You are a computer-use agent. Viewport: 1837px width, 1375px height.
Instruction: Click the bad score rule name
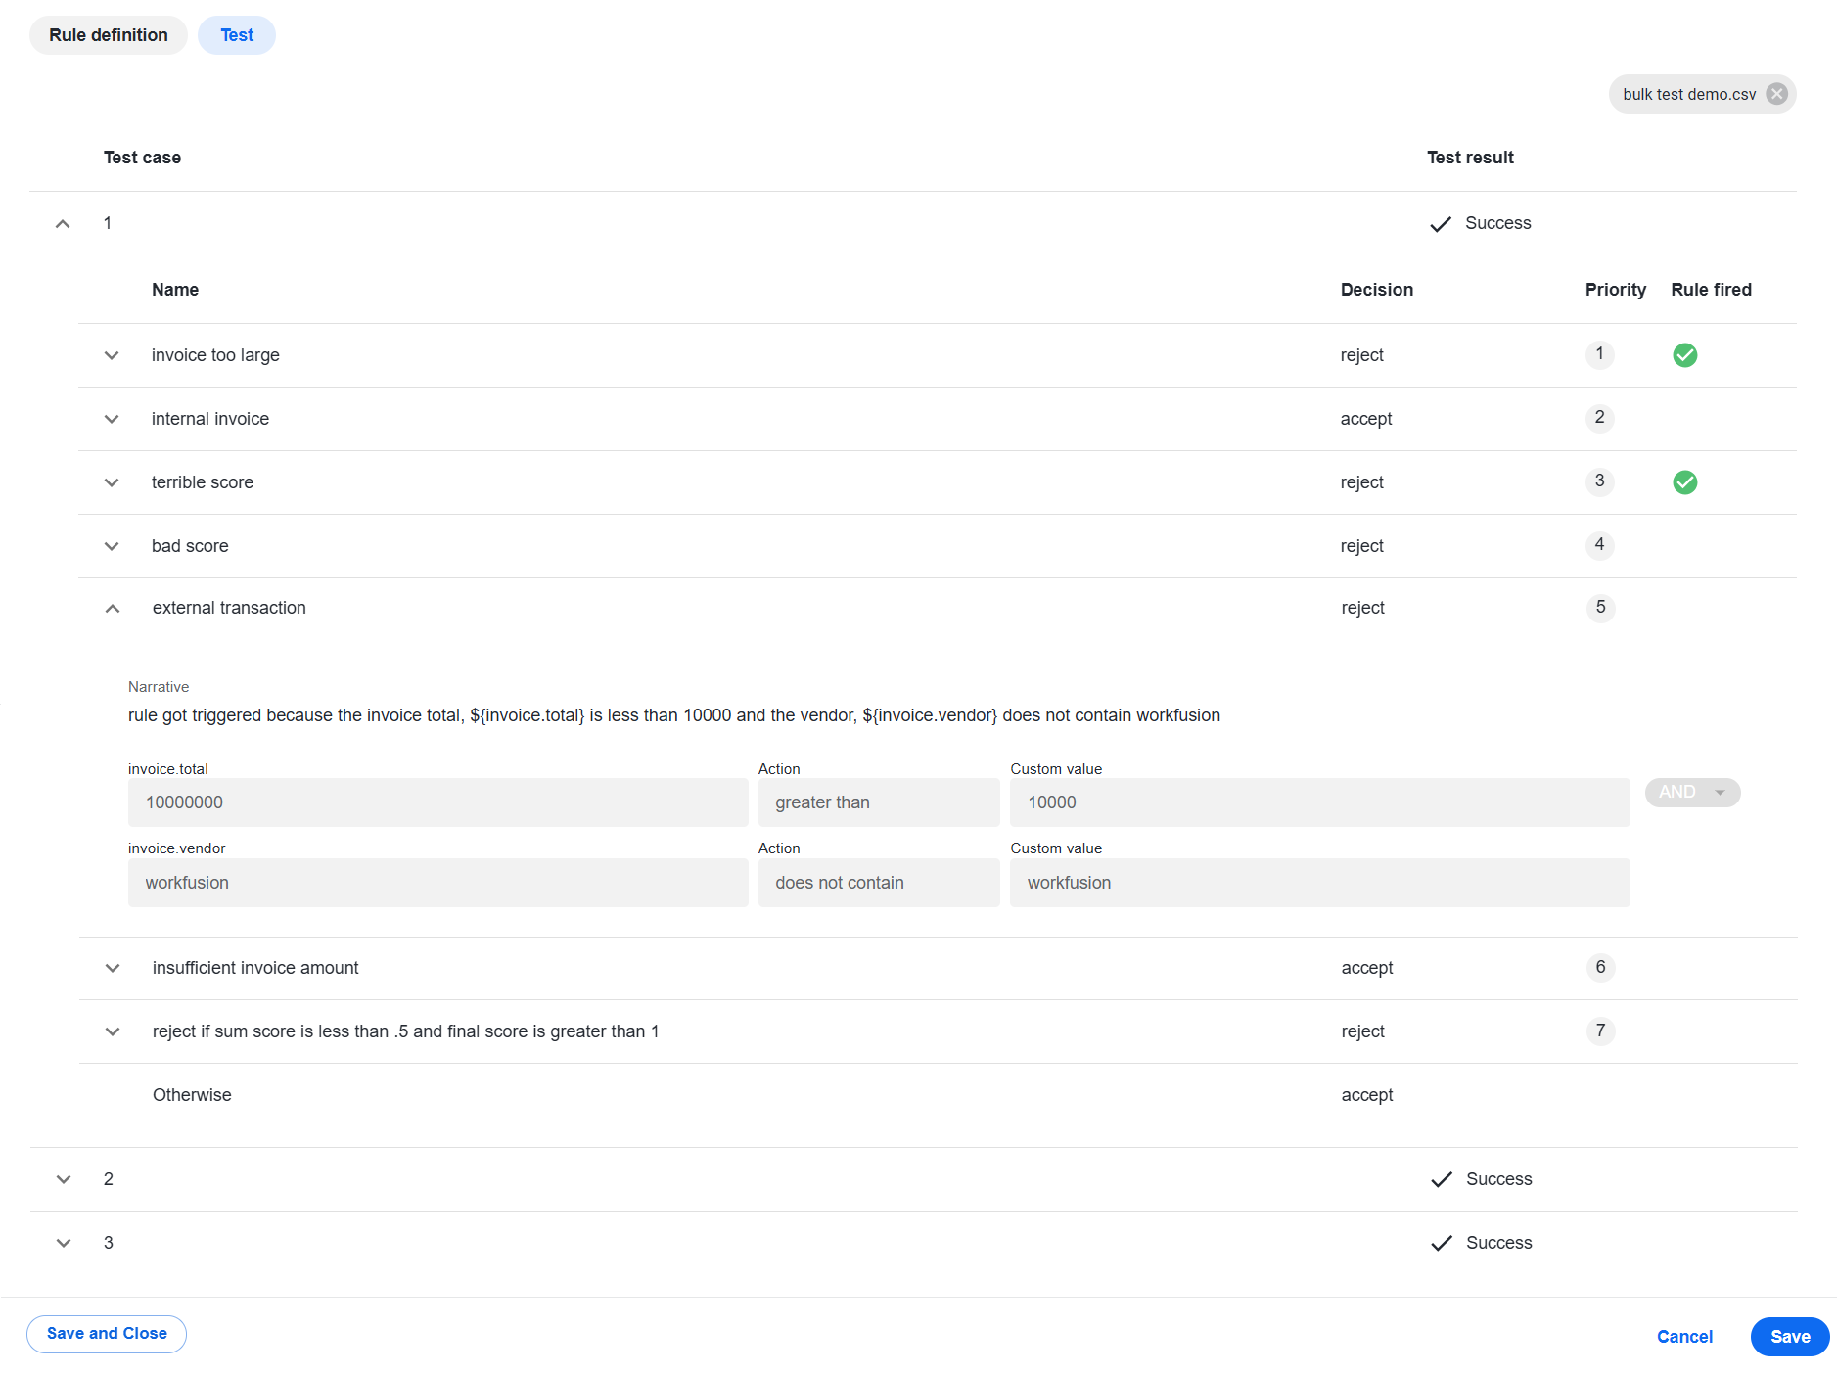pyautogui.click(x=190, y=546)
